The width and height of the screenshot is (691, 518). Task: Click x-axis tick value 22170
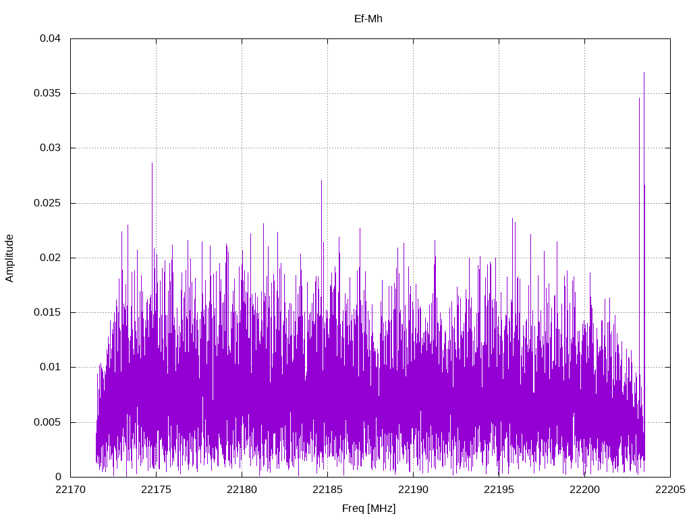coord(70,490)
